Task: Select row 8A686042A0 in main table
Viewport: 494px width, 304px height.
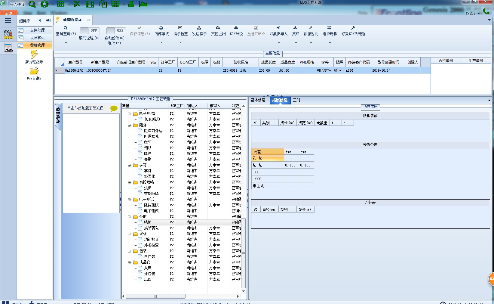Action: 242,70
